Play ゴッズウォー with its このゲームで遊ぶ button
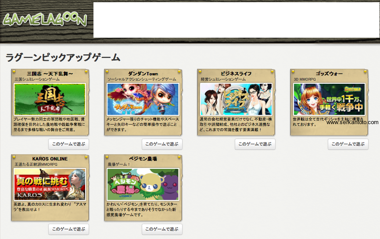 pyautogui.click(x=348, y=144)
